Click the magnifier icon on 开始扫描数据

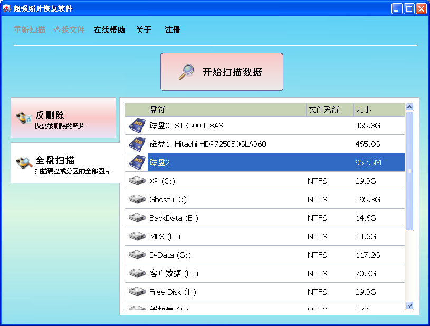click(187, 72)
